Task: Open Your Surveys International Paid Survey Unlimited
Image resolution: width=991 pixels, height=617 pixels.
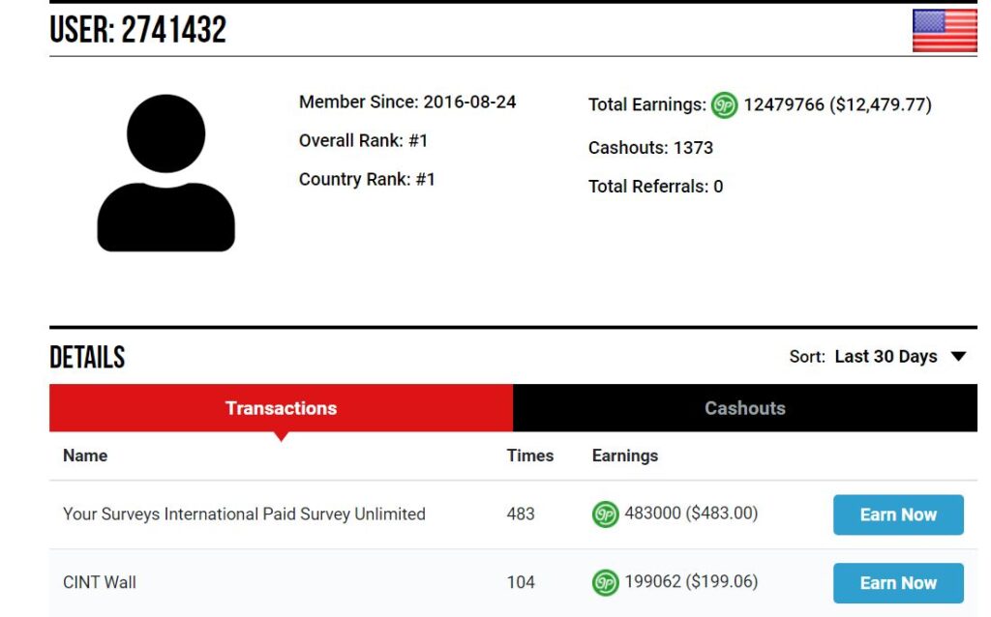Action: click(244, 514)
